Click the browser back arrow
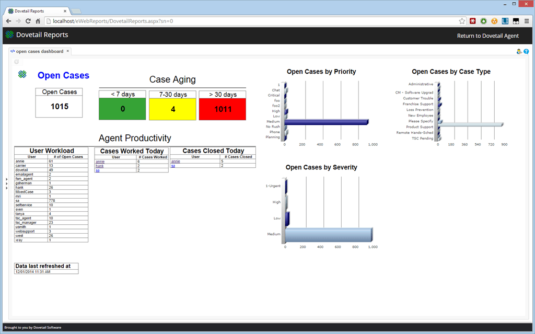 (x=8, y=21)
